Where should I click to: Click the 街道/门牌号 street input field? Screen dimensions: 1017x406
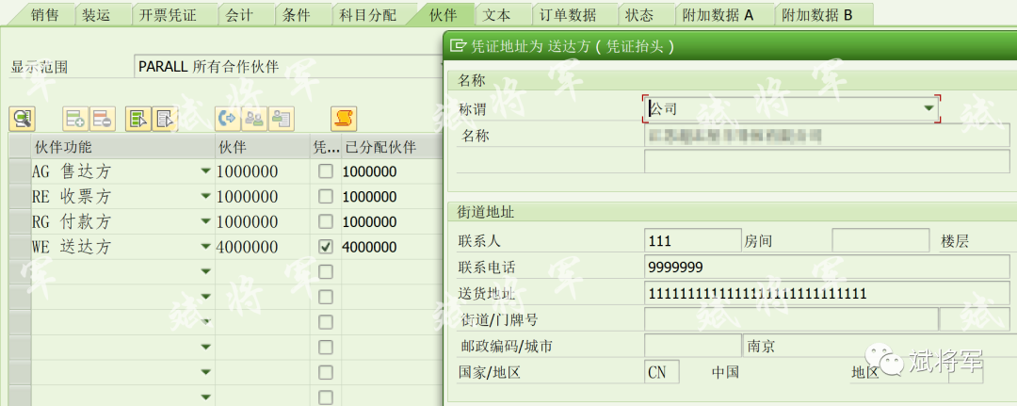[x=791, y=319]
